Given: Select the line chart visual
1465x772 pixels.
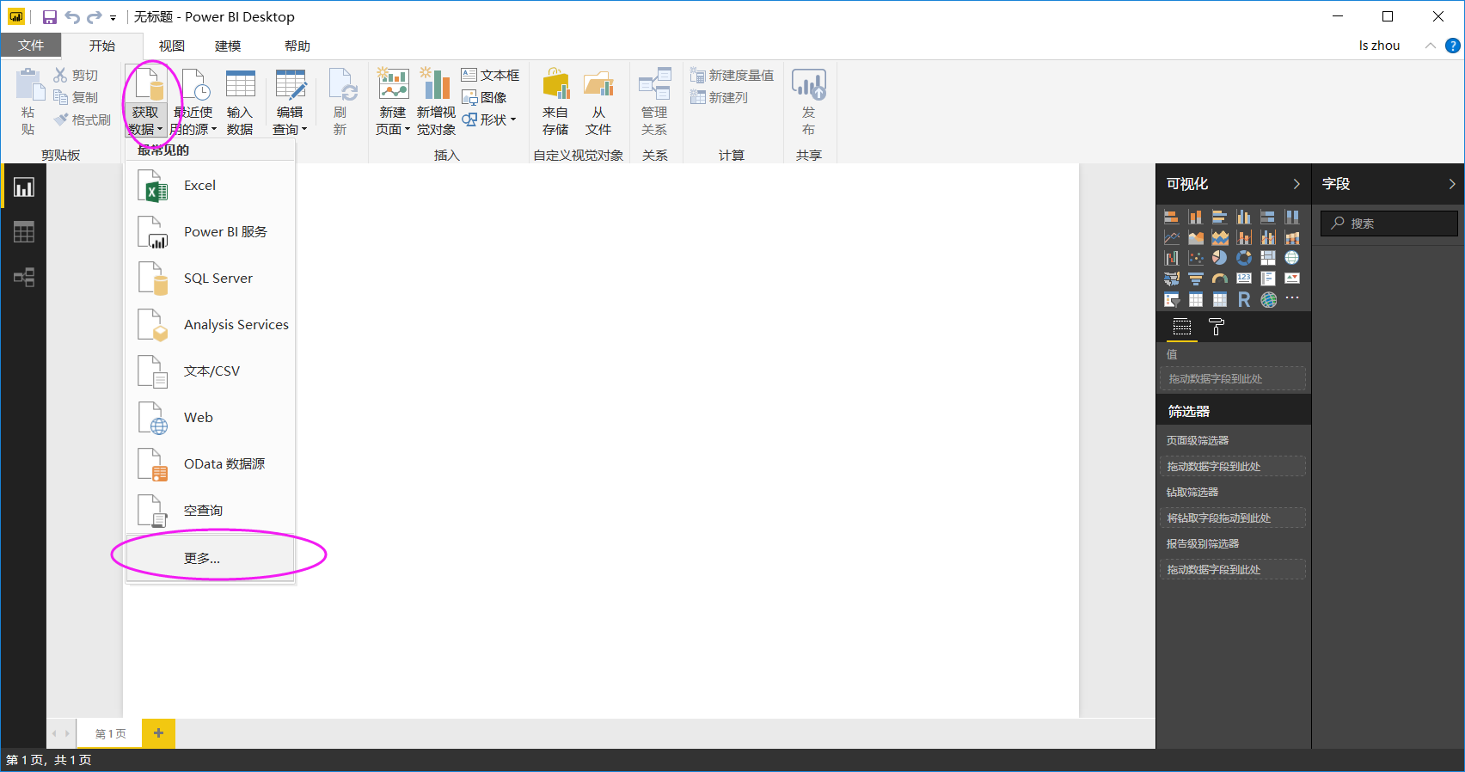Looking at the screenshot, I should [1171, 237].
